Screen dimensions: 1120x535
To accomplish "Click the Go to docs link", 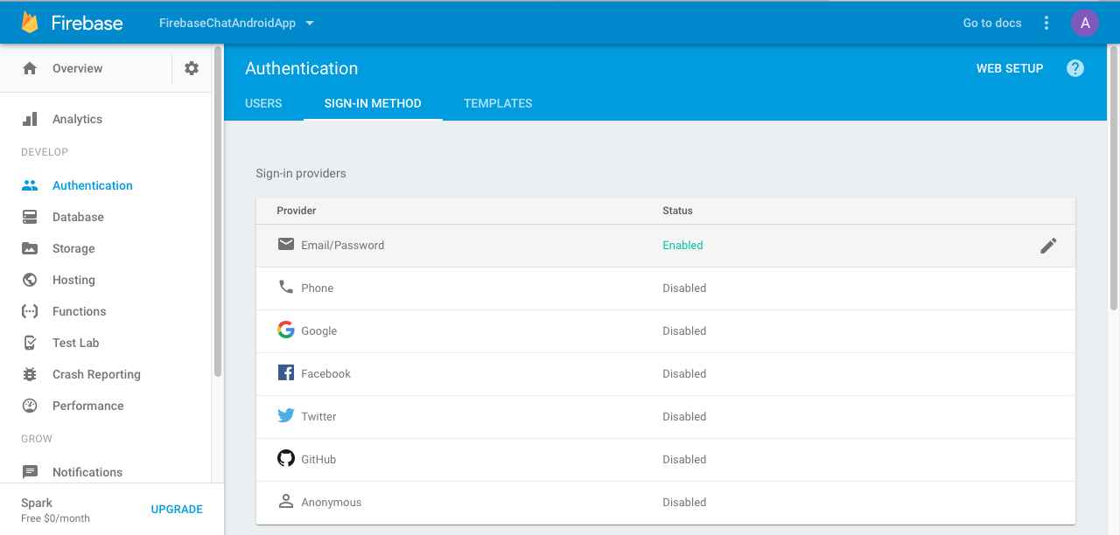I will [992, 23].
